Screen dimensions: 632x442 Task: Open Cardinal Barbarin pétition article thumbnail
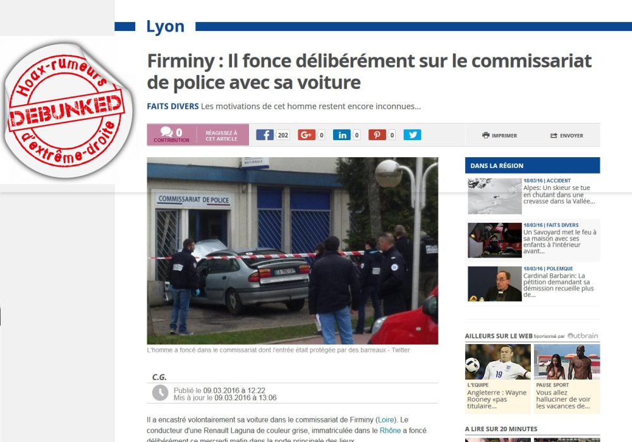495,284
